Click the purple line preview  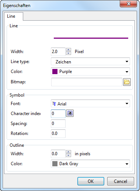click(x=91, y=38)
